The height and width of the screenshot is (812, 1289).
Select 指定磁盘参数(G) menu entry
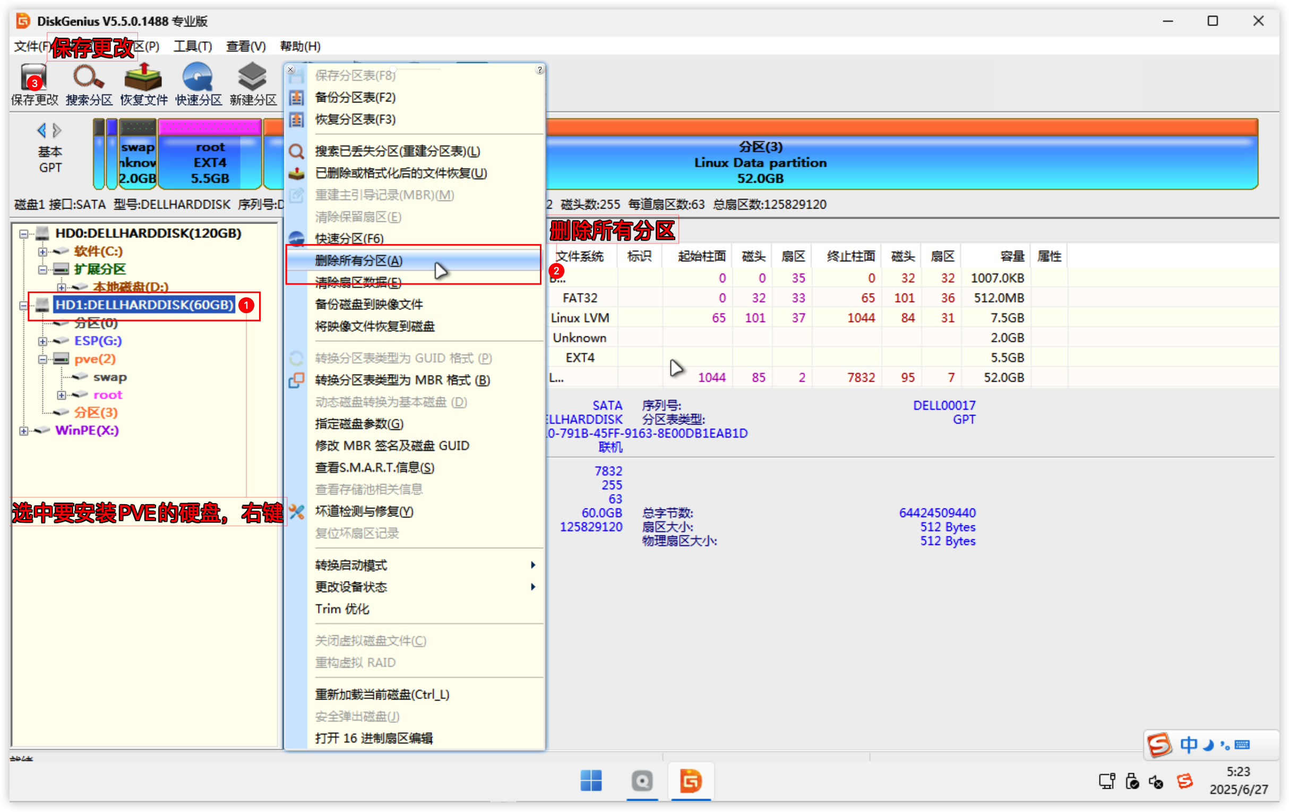pos(425,425)
